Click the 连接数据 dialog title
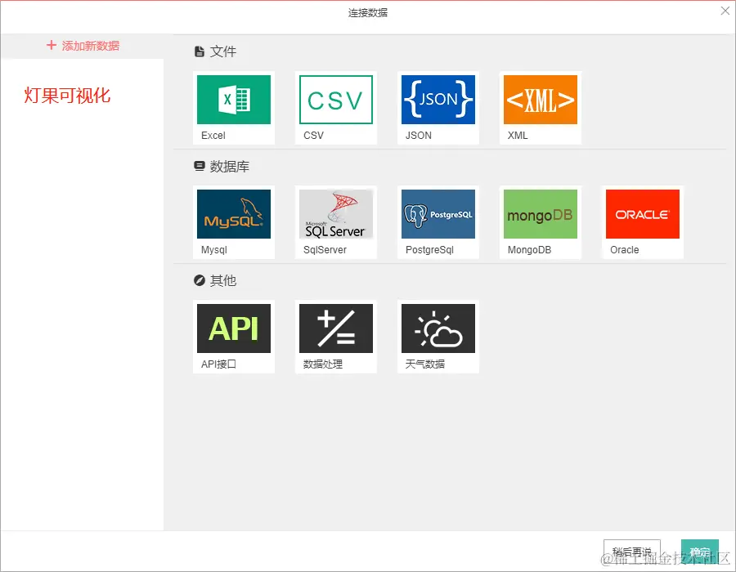 tap(368, 12)
